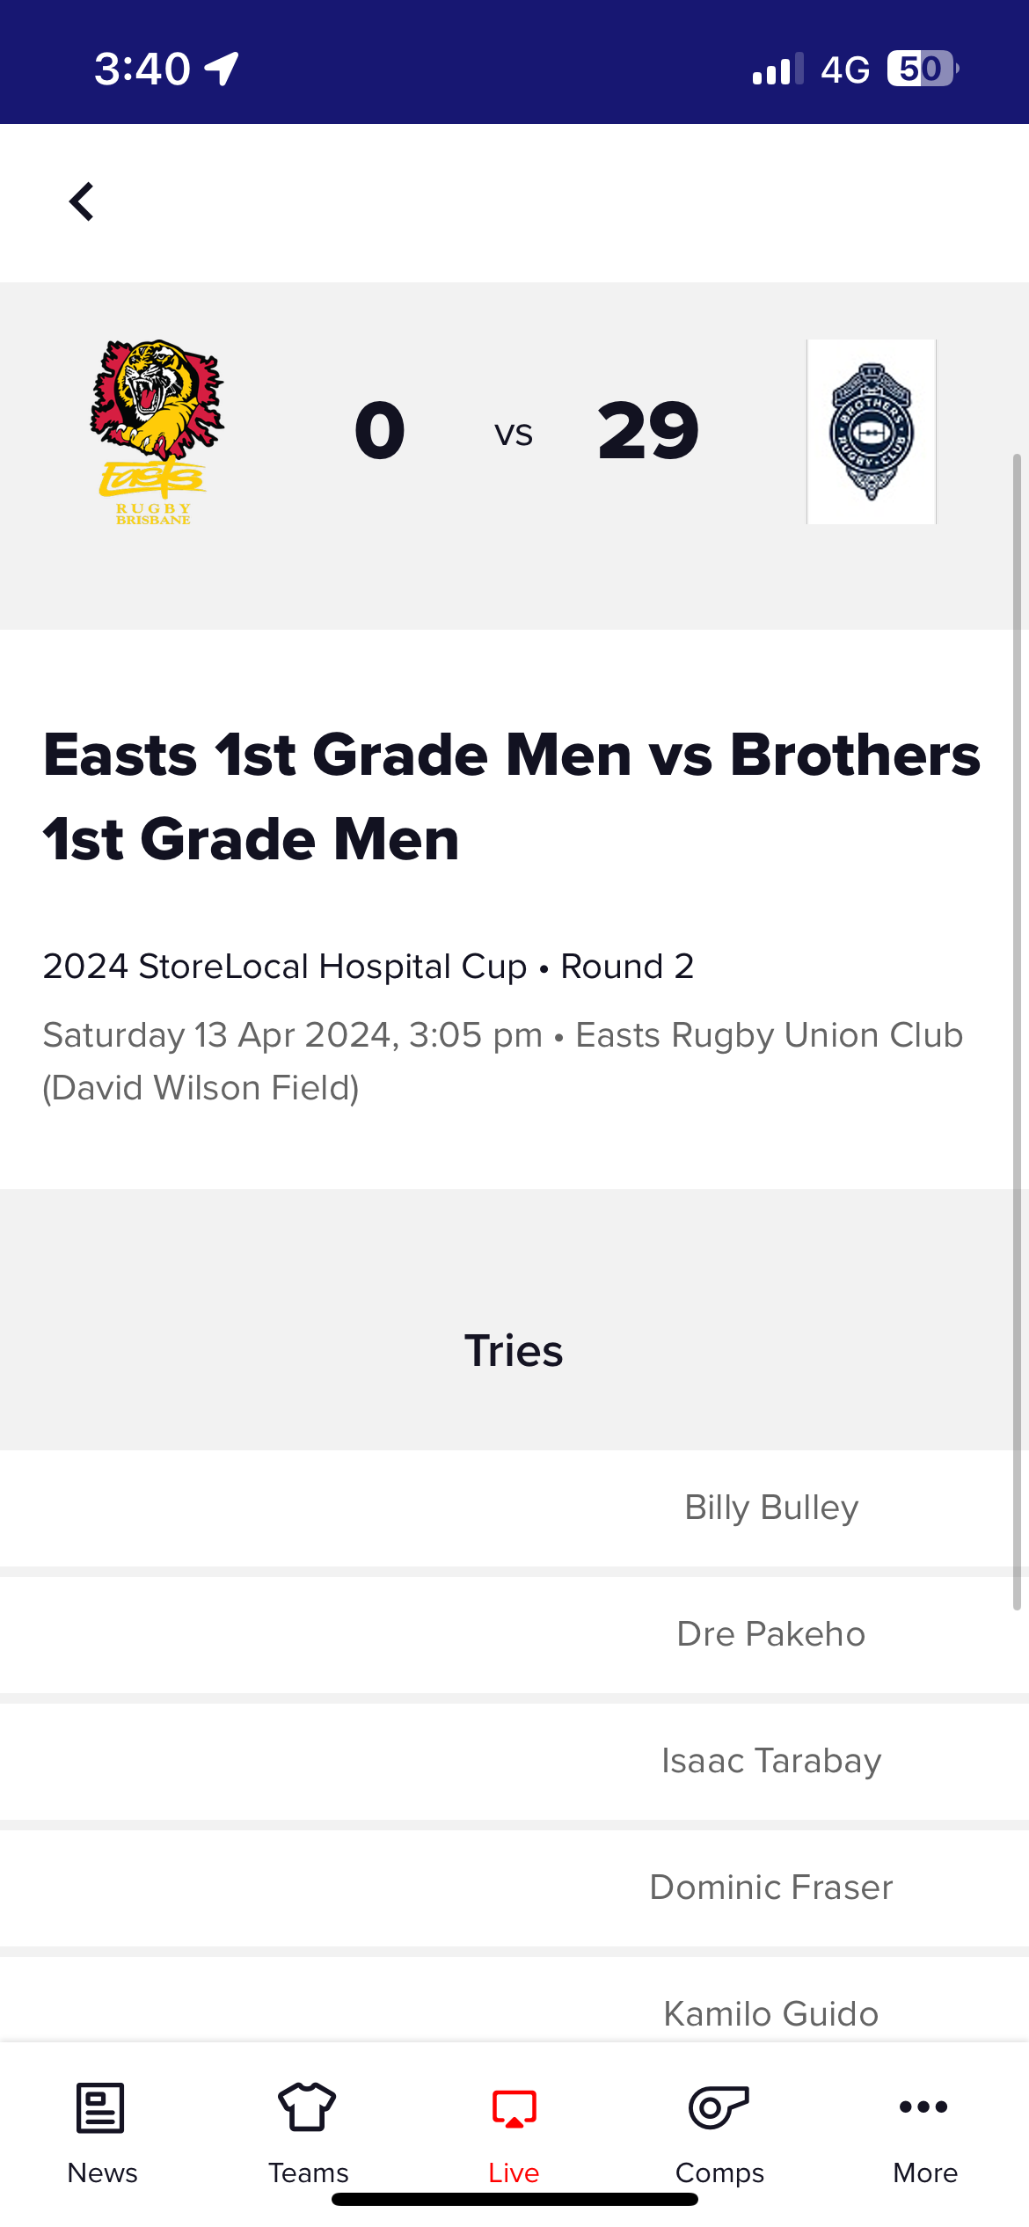Tap the back arrow chevron
Screen dimensions: 1029x2227
point(82,201)
